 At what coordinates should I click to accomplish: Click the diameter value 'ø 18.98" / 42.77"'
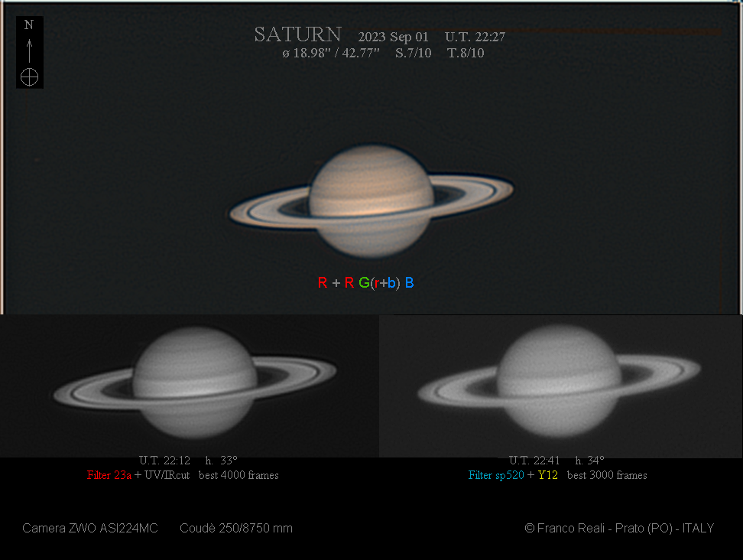pos(331,53)
